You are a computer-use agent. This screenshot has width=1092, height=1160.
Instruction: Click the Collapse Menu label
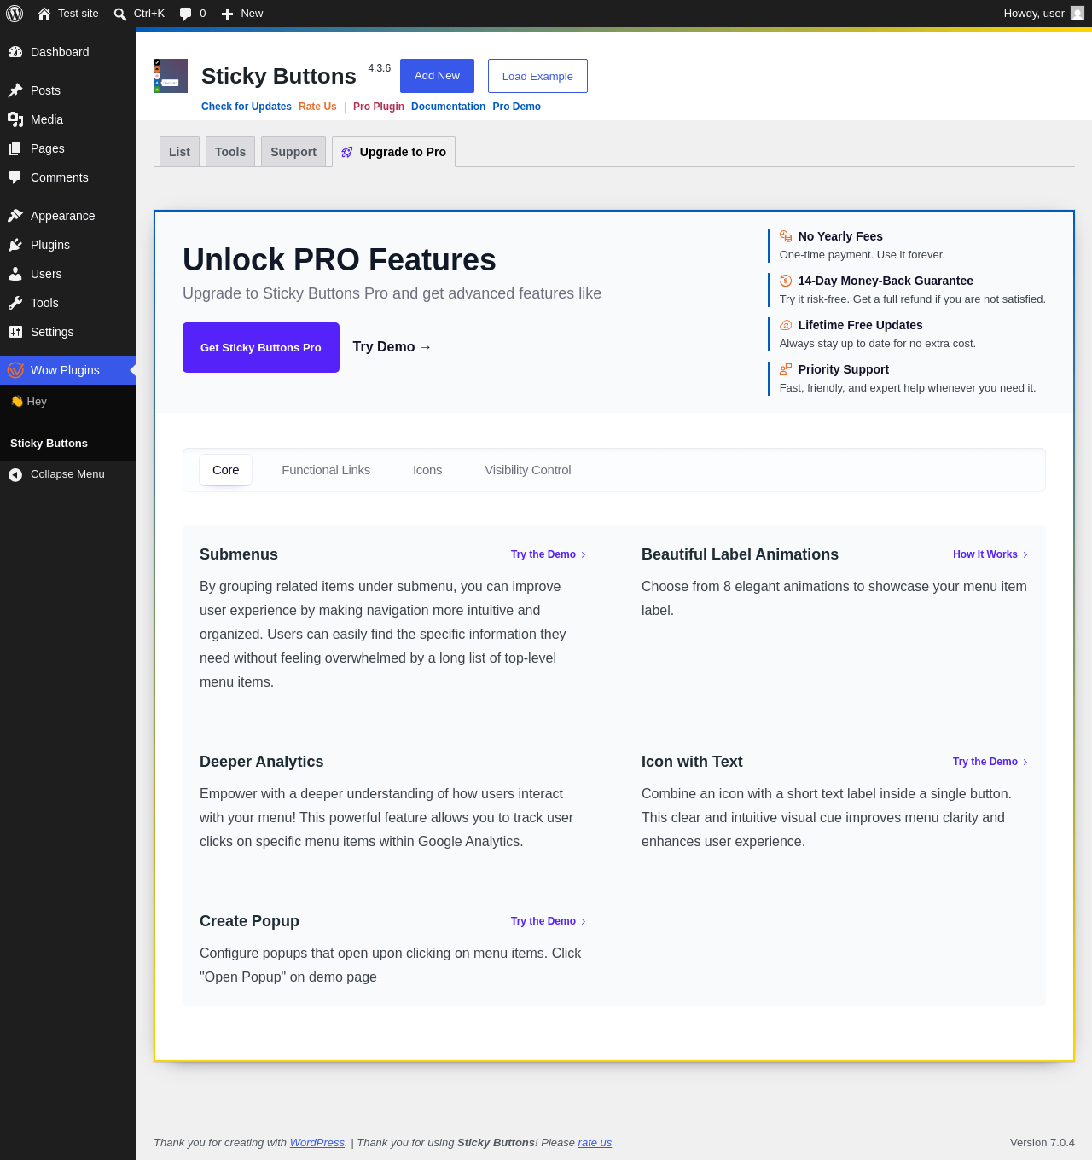(67, 474)
